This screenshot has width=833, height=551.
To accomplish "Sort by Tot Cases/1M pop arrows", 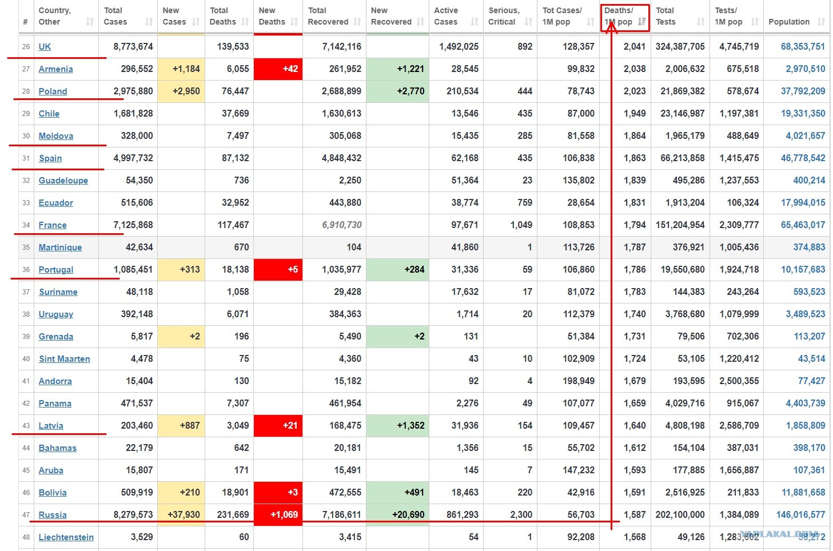I will 591,22.
